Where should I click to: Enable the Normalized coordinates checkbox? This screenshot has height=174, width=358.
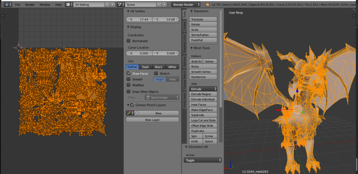129,41
